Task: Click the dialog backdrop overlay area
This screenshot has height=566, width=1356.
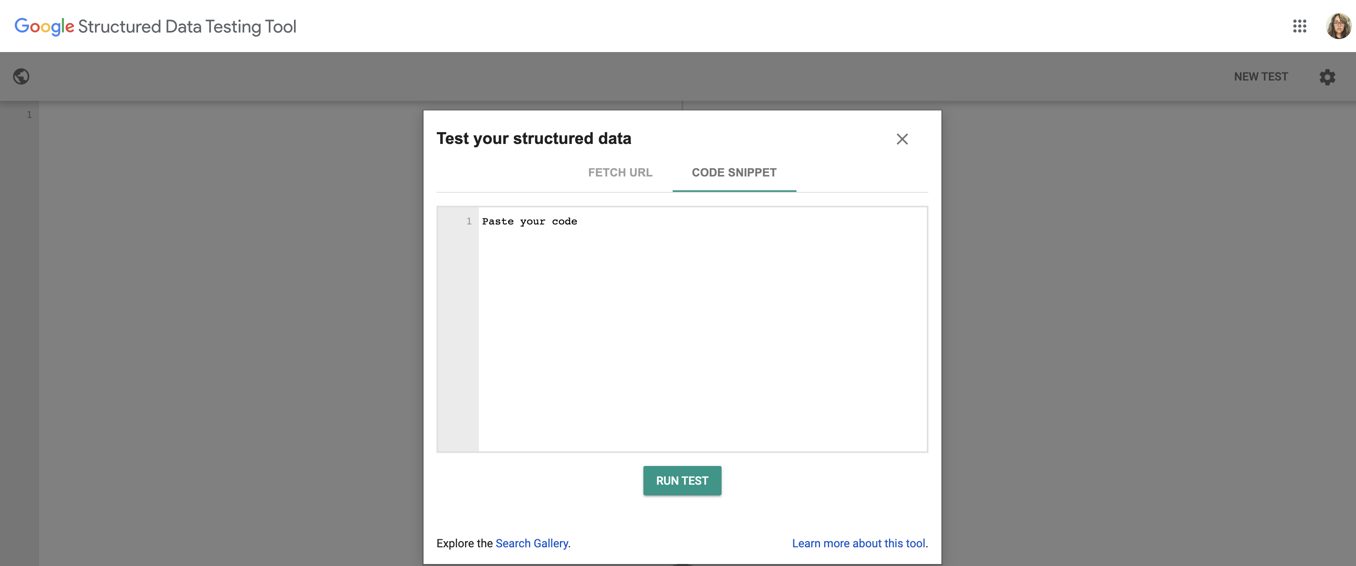Action: pyautogui.click(x=173, y=346)
